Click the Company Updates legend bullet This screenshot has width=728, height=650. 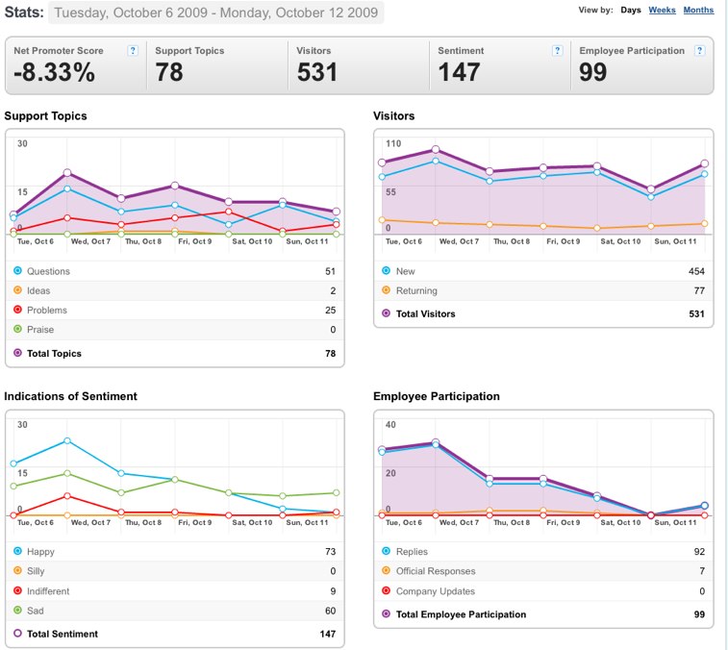tap(386, 590)
